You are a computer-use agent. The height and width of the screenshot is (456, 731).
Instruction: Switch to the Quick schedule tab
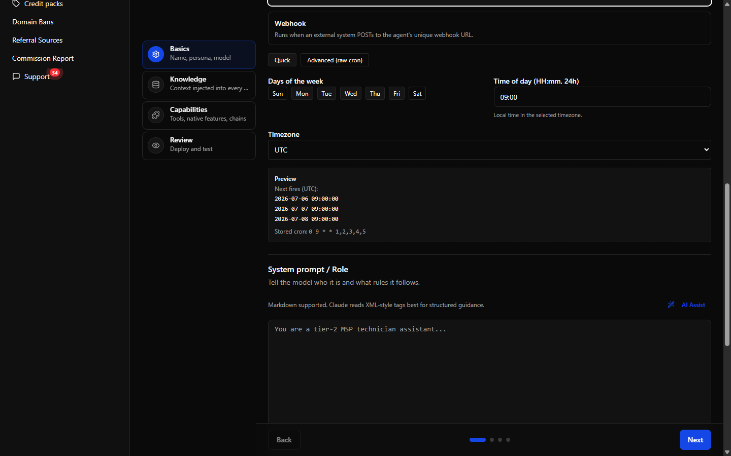(x=282, y=60)
